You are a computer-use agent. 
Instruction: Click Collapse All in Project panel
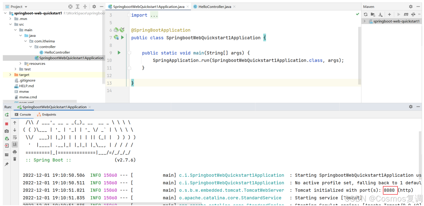tap(85, 6)
